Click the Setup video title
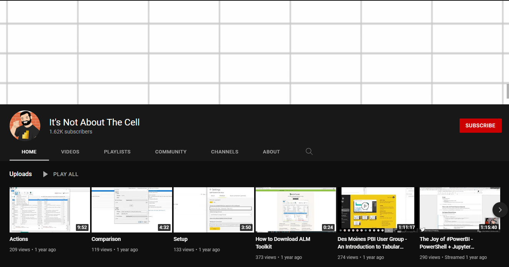This screenshot has height=267, width=509. click(x=181, y=239)
